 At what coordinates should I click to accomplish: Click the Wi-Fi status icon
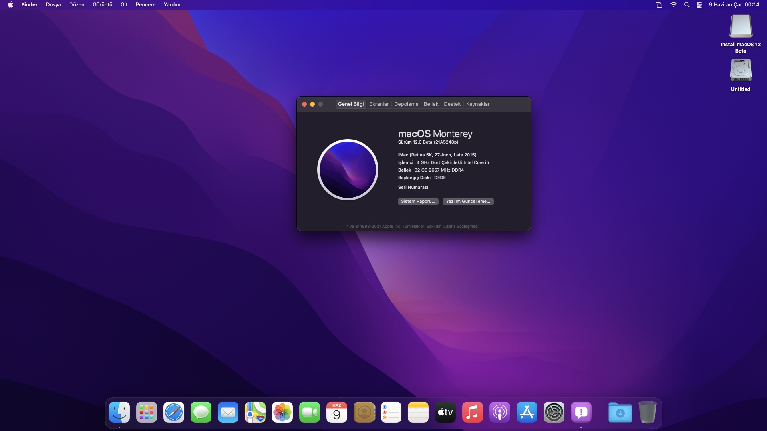pos(674,5)
